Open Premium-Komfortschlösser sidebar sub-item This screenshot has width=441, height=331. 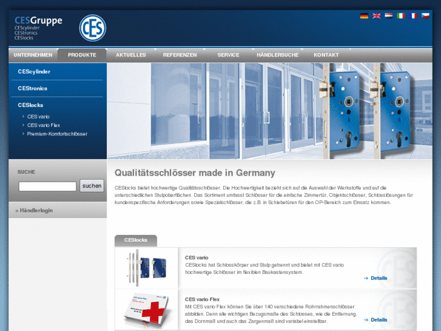coord(57,134)
